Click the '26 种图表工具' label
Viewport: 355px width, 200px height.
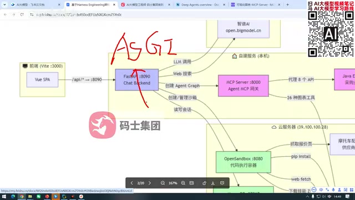[x=301, y=98]
